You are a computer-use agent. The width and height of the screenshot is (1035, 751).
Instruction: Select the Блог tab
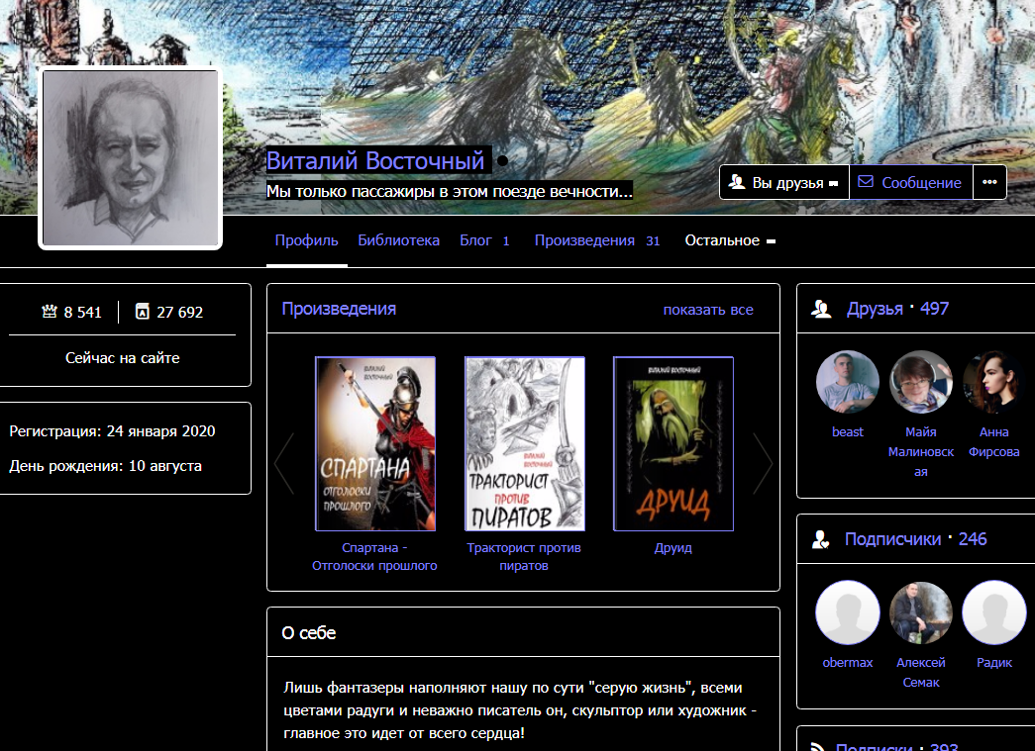[484, 240]
